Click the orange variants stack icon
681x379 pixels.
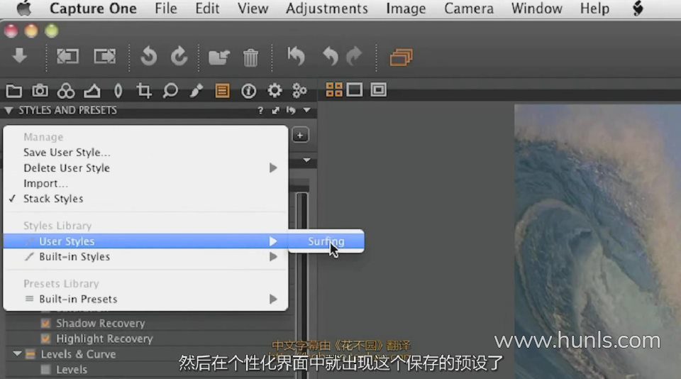[x=401, y=57]
